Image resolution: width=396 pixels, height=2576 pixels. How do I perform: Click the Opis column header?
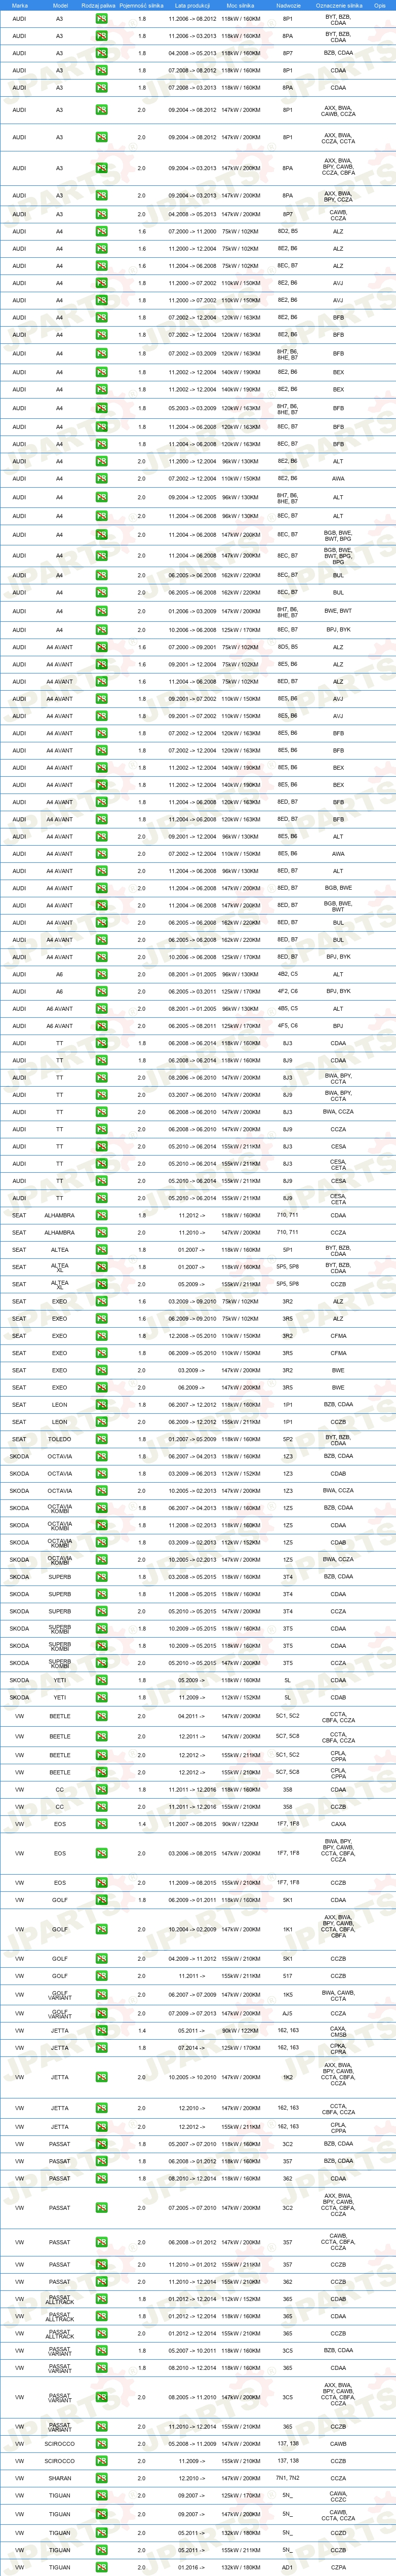click(x=380, y=5)
